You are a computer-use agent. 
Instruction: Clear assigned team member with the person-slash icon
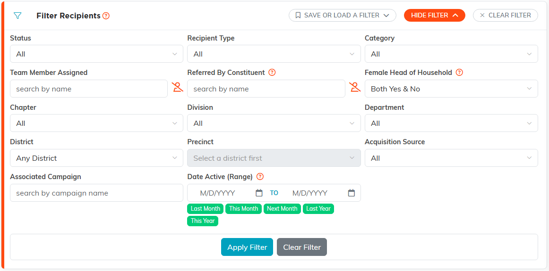click(178, 87)
